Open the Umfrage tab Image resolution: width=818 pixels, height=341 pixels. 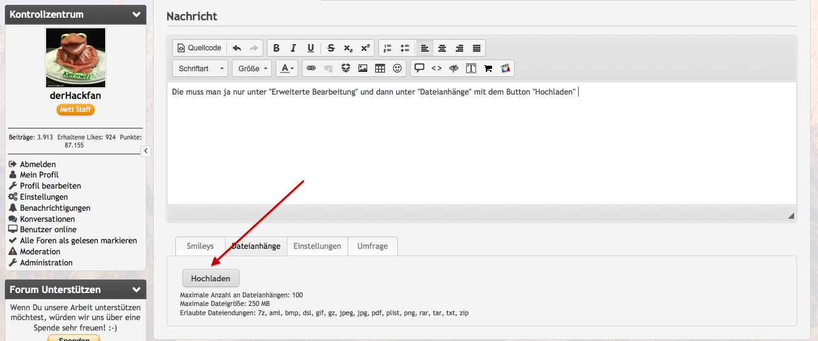(x=373, y=246)
